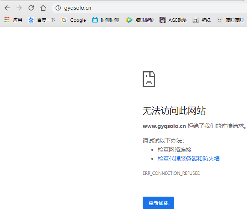
Task: Click the sad page error icon
Action: click(149, 79)
